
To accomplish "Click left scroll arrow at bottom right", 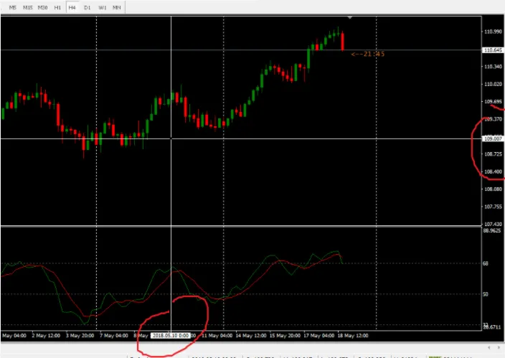I will tap(489, 347).
